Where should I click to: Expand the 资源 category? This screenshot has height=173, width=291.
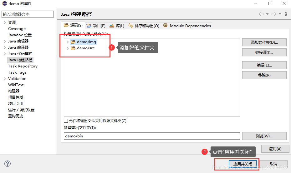pyautogui.click(x=5, y=22)
